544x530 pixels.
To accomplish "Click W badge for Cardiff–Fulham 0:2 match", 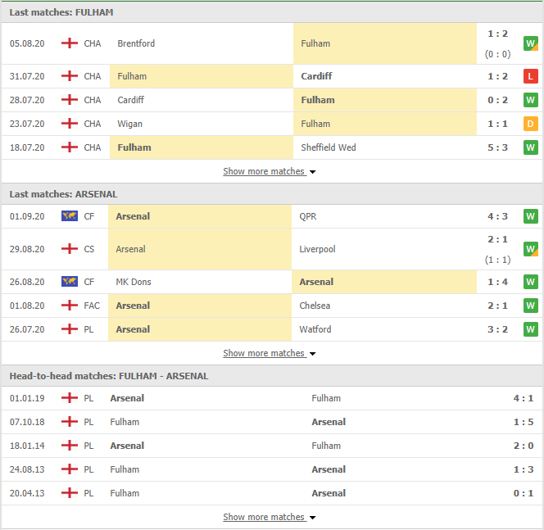I will pos(530,100).
